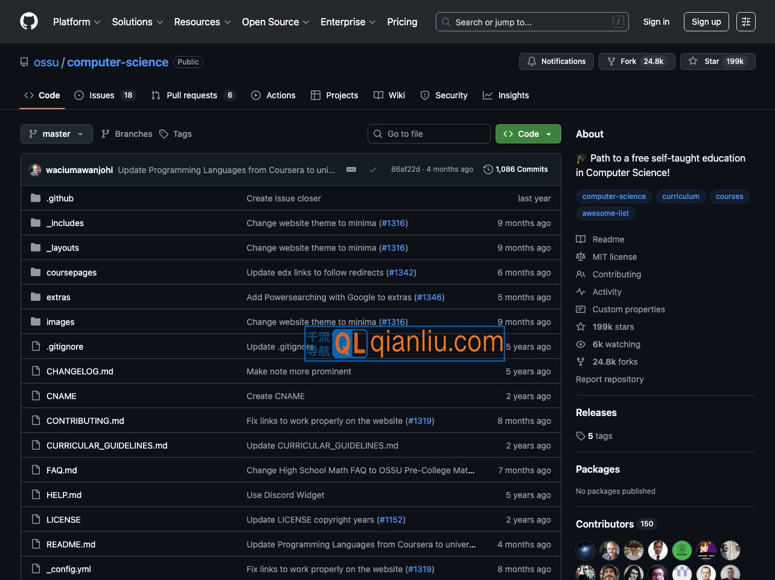Click the GitHub logo icon
The image size is (775, 580).
(x=29, y=22)
